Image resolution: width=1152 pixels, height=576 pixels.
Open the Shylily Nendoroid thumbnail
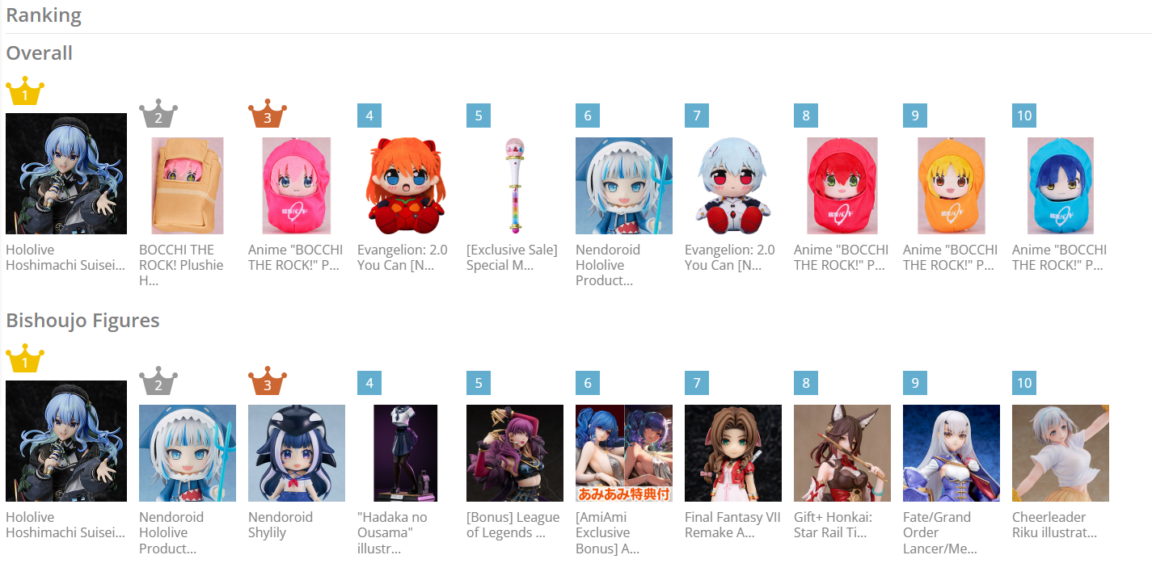pos(297,453)
